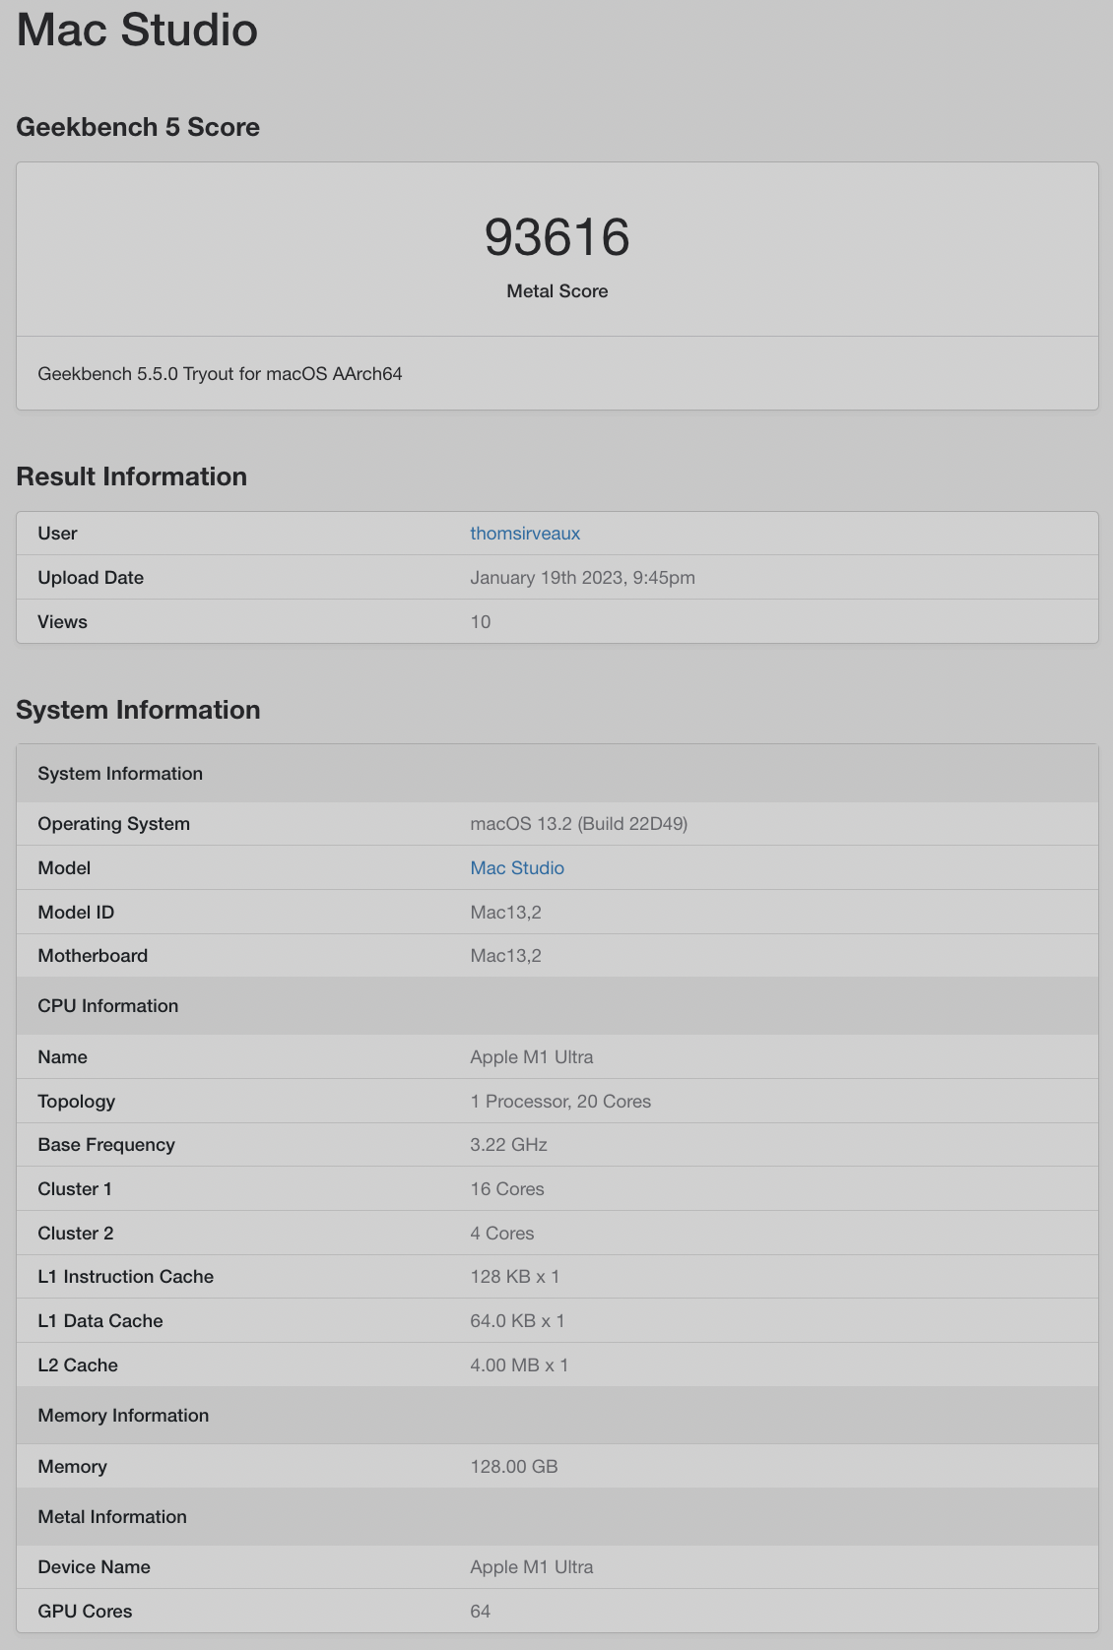Click the Mac Studio page title

click(x=137, y=30)
